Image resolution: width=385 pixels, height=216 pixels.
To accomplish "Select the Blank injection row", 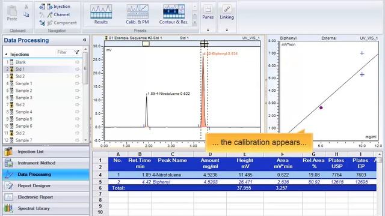I will (x=43, y=62).
